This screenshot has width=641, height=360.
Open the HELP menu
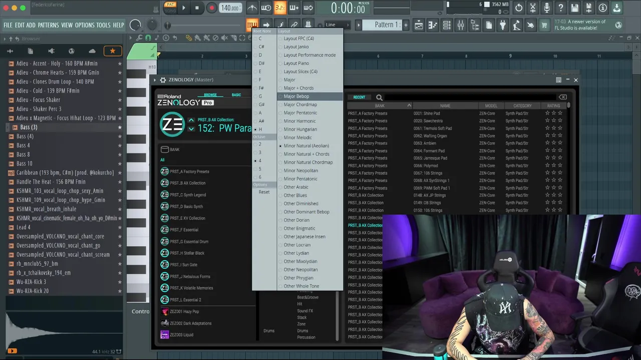(118, 25)
